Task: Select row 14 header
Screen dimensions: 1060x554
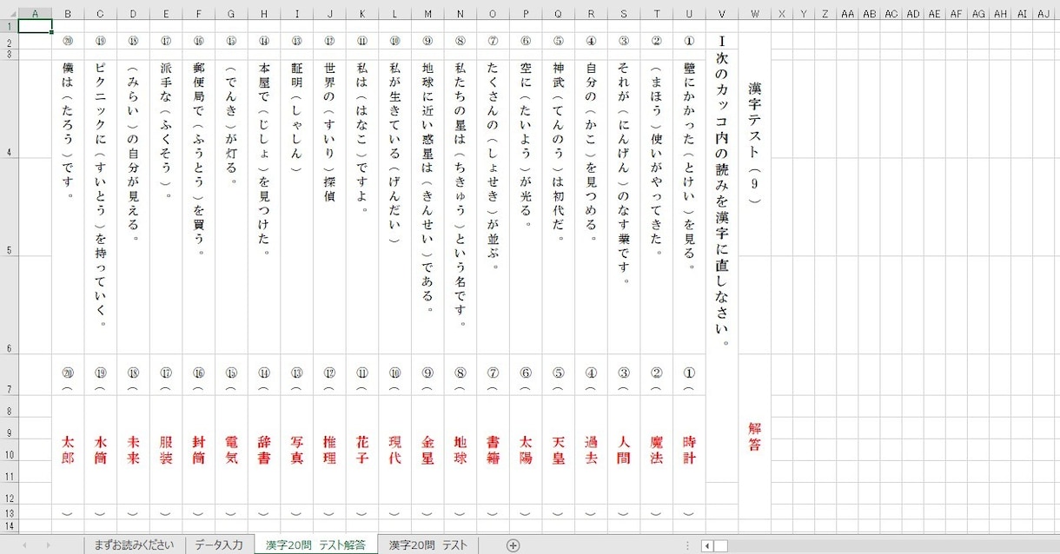Action: pyautogui.click(x=9, y=526)
